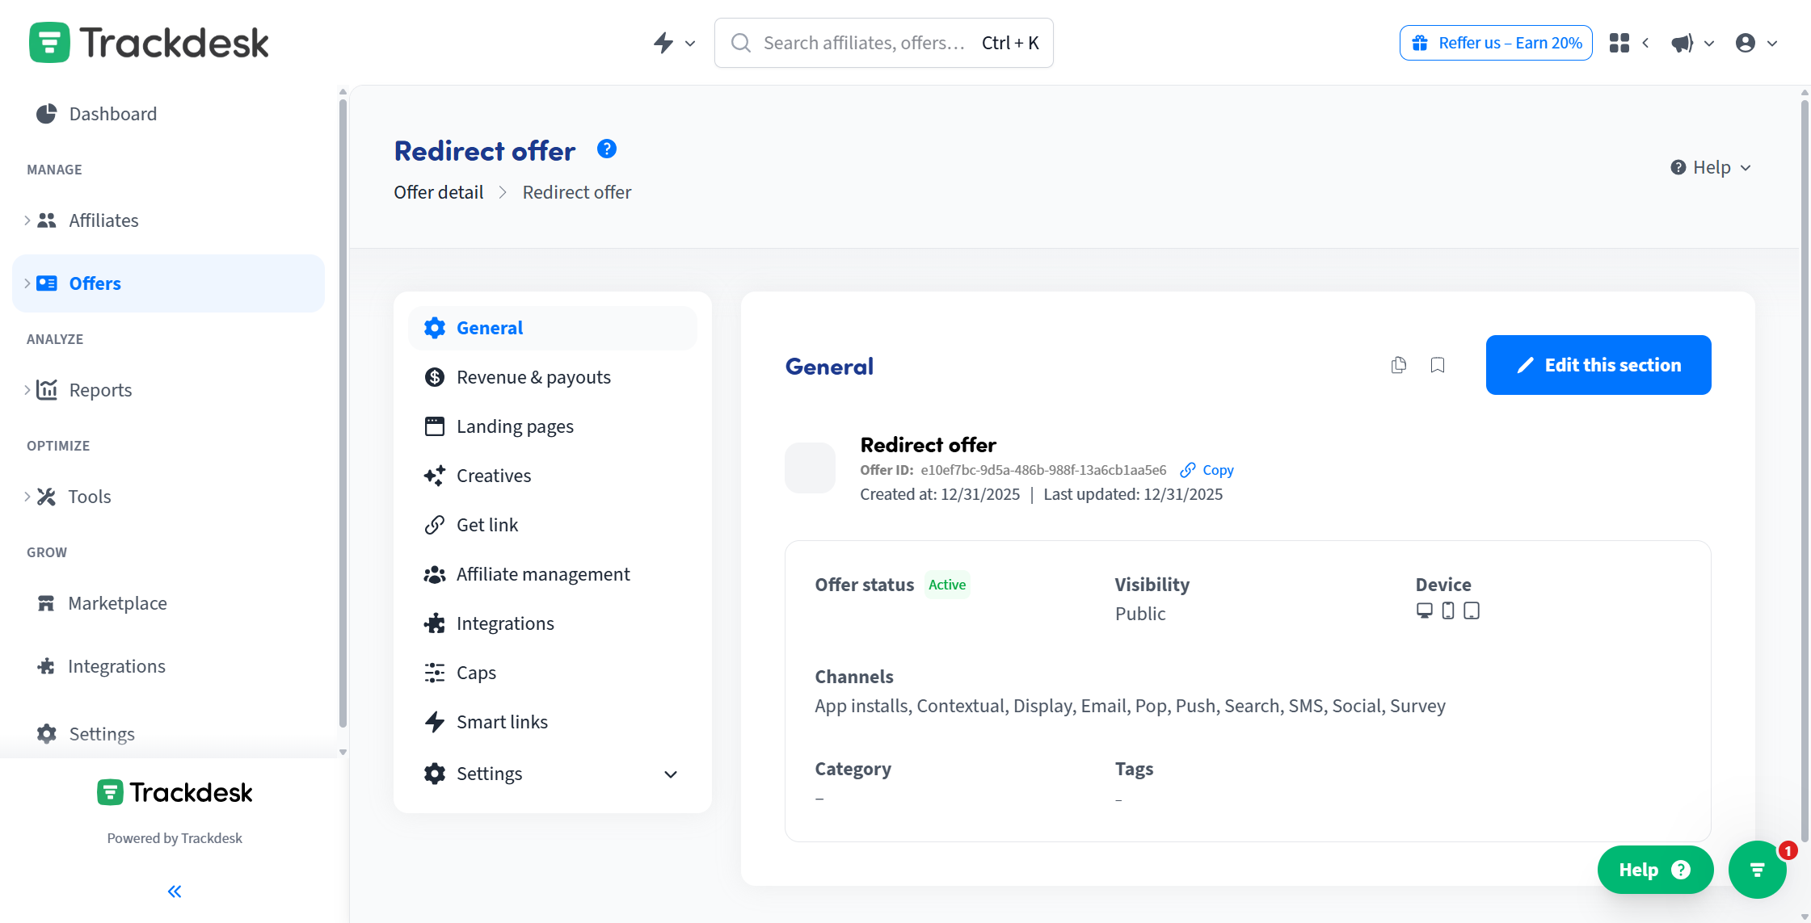Switch to the Revenue & payouts section

click(x=533, y=376)
